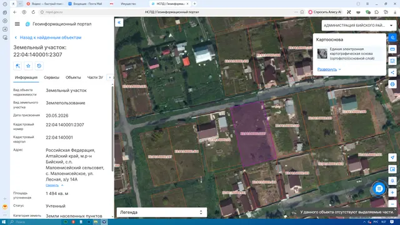The height and width of the screenshot is (225, 400).
Task: Open Yandex Browser from the taskbar
Action: click(x=104, y=222)
